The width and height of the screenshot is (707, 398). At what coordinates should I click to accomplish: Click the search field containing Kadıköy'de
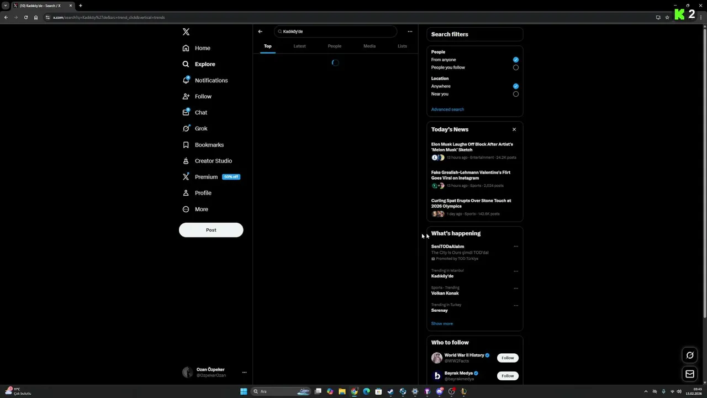pyautogui.click(x=335, y=32)
